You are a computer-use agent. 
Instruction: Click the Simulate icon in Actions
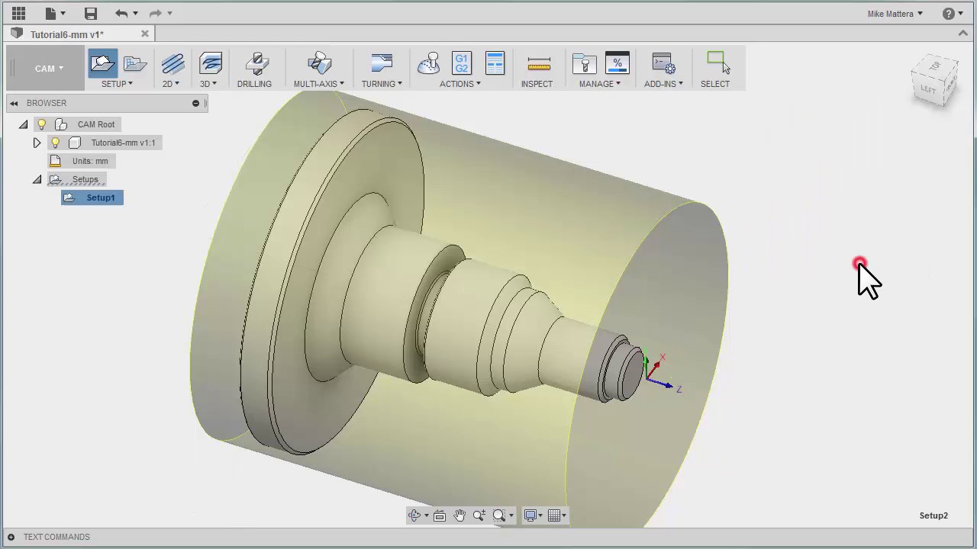point(429,63)
